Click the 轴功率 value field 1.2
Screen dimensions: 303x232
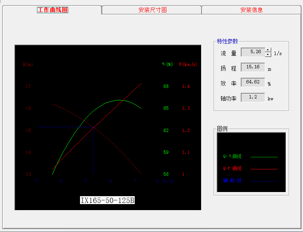[253, 97]
